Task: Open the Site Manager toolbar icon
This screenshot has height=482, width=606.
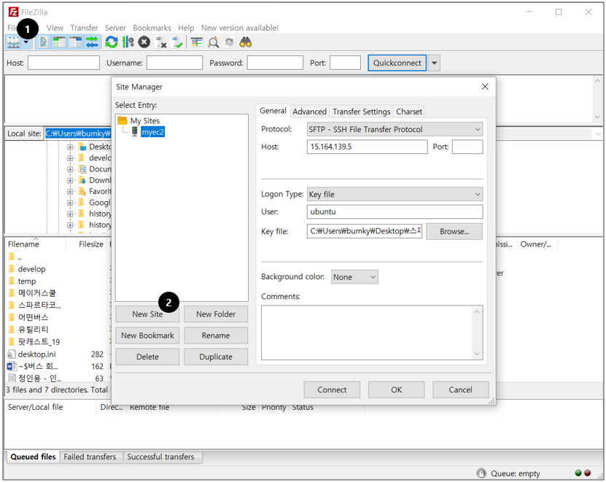Action: click(x=14, y=42)
